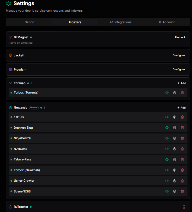192x212 pixels.
Task: Delete the Drunken Slug indexer
Action: 182,128
